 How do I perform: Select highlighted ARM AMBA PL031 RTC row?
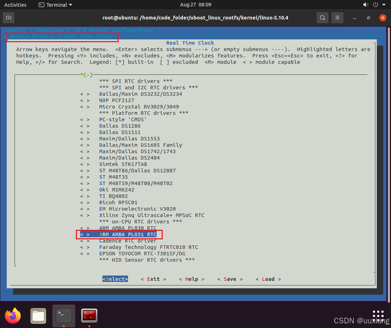(118, 234)
